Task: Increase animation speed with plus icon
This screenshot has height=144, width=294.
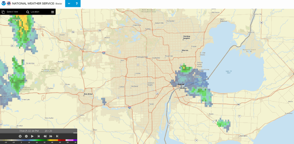Action: (20, 136)
